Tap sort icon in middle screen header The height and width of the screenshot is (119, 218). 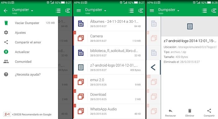point(141,11)
